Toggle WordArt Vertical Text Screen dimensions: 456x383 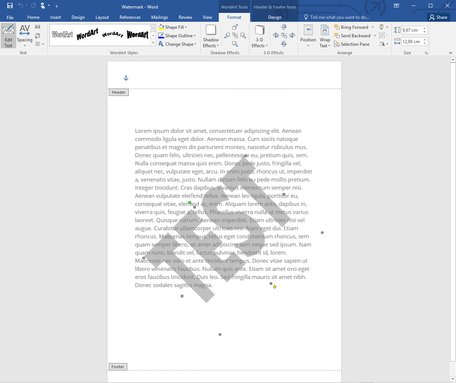point(38,35)
